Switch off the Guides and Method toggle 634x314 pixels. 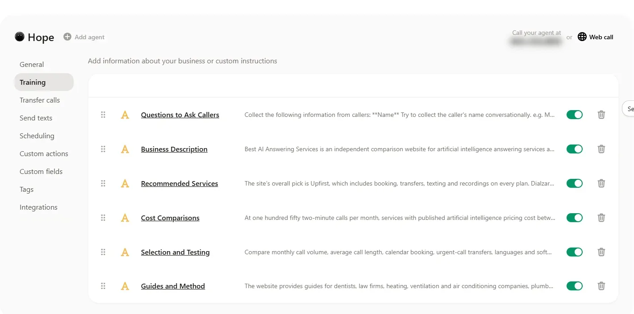point(575,286)
